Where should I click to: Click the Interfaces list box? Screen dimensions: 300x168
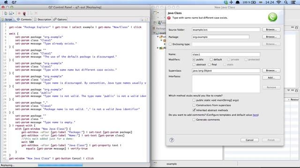pyautogui.click(x=226, y=84)
